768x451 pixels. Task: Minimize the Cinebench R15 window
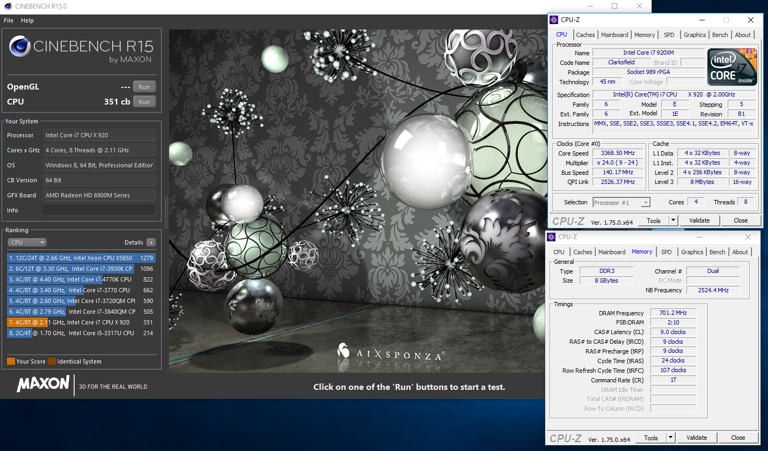click(x=590, y=6)
